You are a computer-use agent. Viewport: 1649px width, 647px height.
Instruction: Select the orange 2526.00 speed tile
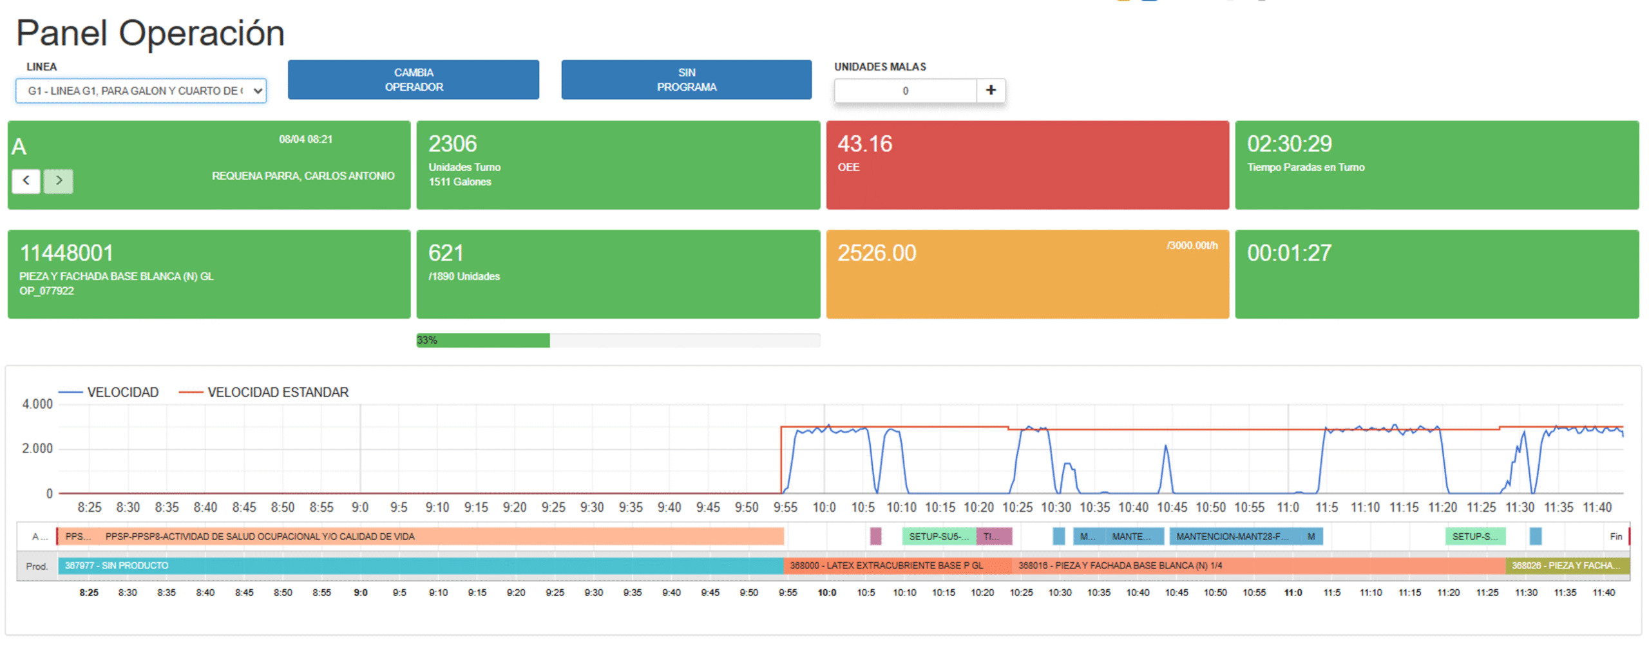(x=1027, y=274)
